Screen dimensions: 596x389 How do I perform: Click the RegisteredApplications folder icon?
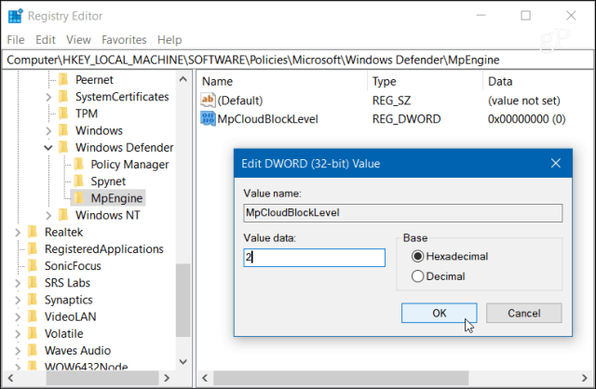click(34, 248)
